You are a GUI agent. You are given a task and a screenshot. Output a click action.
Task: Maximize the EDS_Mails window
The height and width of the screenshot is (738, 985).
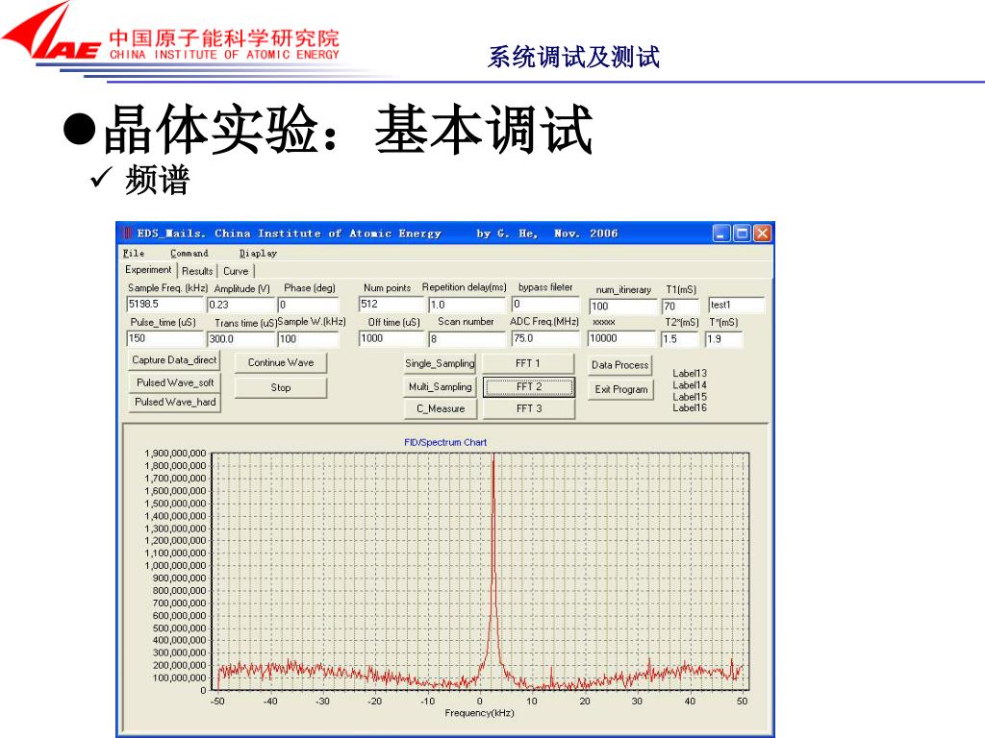pos(742,234)
